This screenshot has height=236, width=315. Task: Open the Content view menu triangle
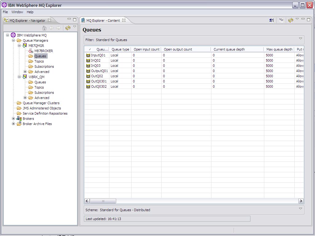click(297, 19)
